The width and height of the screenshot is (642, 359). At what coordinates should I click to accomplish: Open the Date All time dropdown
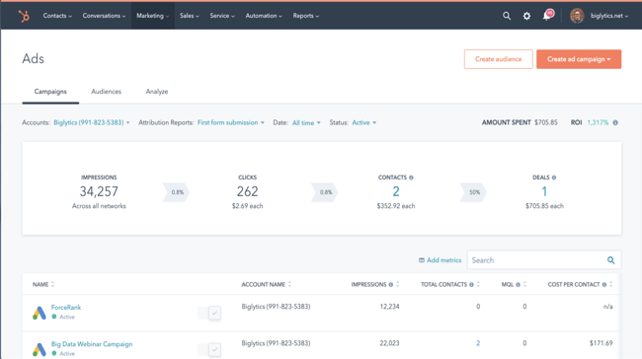coord(306,122)
